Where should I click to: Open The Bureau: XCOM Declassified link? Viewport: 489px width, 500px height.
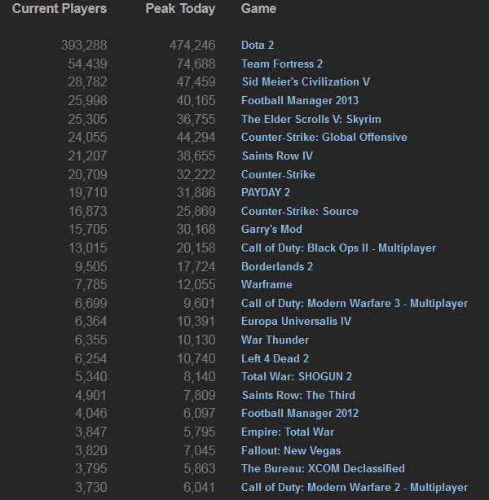(323, 468)
